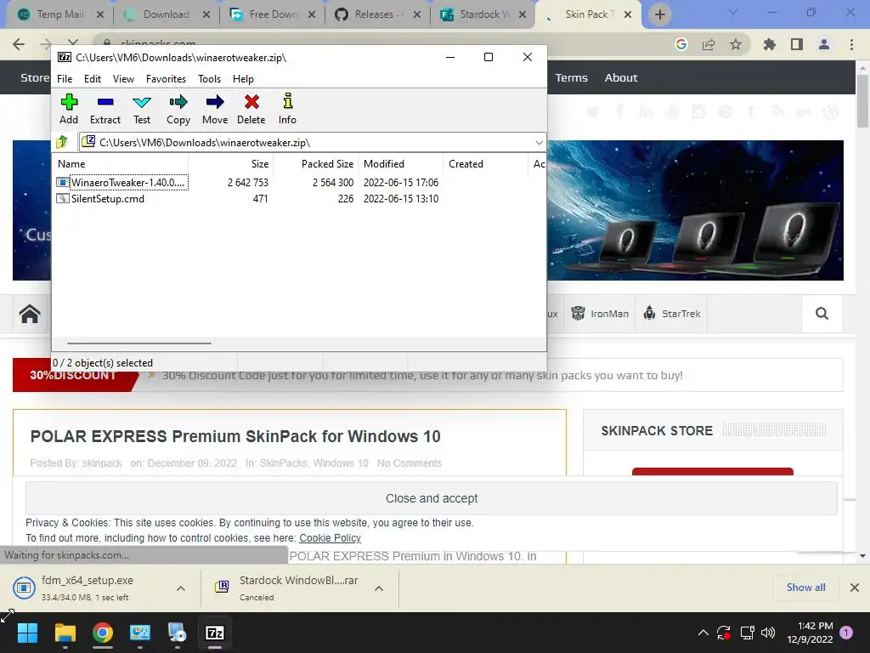Open Chrome extensions puzzle icon
Screen dimensions: 870x653
[770, 44]
